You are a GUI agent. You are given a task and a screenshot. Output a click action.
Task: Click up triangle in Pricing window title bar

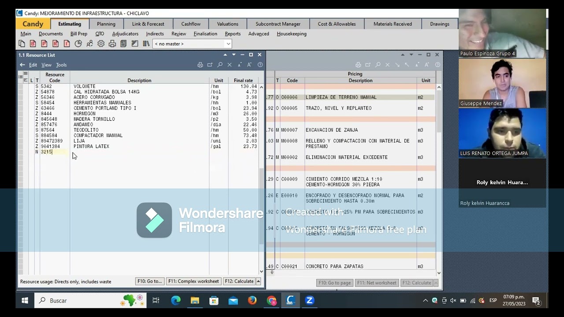403,55
